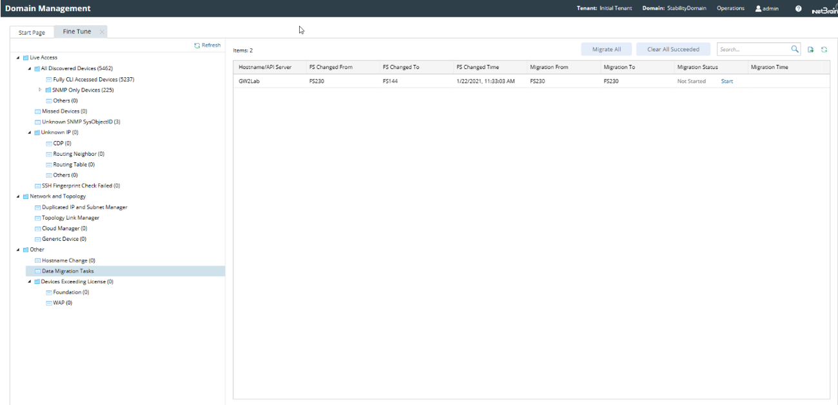Click the SNMP Only Devices folder icon
Image resolution: width=838 pixels, height=405 pixels.
pos(48,90)
